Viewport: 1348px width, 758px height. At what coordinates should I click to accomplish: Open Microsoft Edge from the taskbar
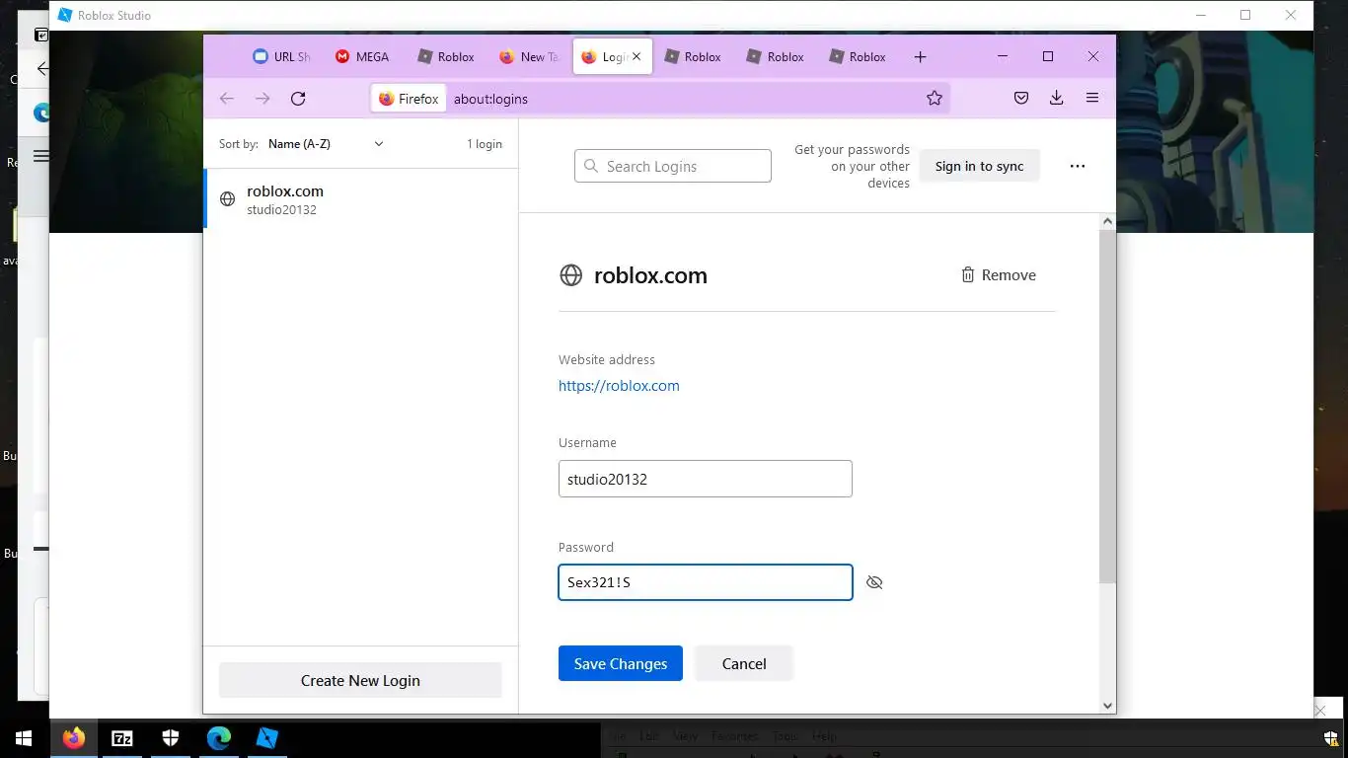[219, 738]
